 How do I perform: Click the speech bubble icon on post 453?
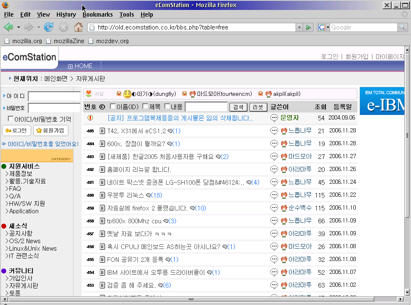tap(274, 285)
